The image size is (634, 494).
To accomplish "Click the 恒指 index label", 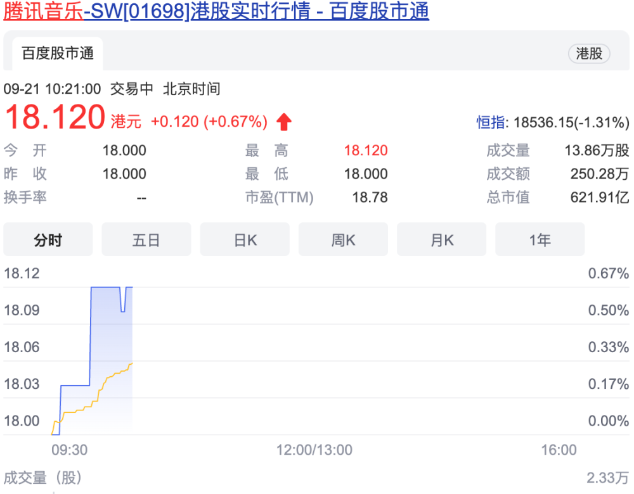I will pyautogui.click(x=491, y=122).
